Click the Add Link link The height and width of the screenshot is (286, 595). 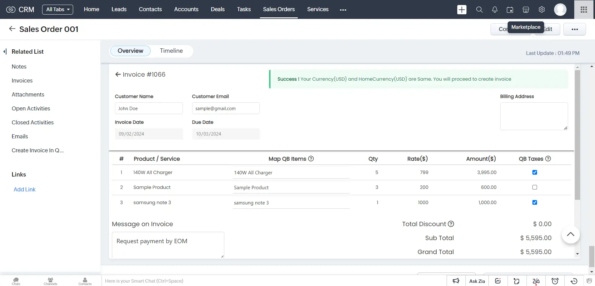pos(24,190)
